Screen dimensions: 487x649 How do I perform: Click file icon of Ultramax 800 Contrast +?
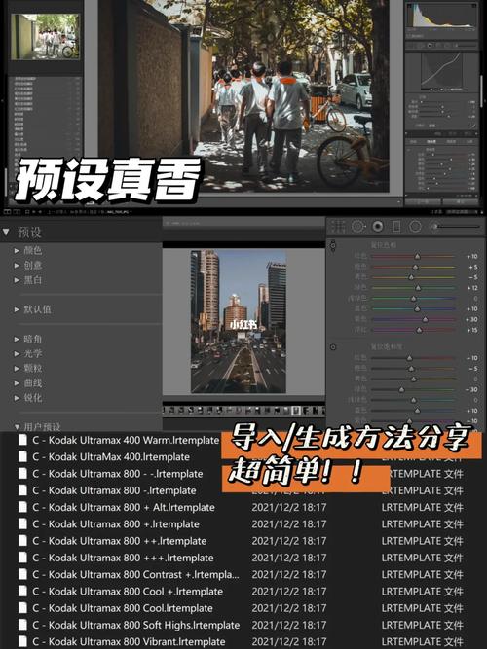pyautogui.click(x=23, y=574)
